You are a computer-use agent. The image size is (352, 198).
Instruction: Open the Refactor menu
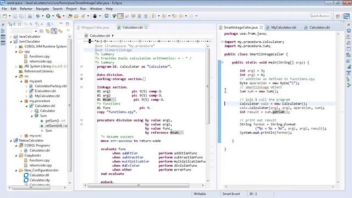point(26,9)
